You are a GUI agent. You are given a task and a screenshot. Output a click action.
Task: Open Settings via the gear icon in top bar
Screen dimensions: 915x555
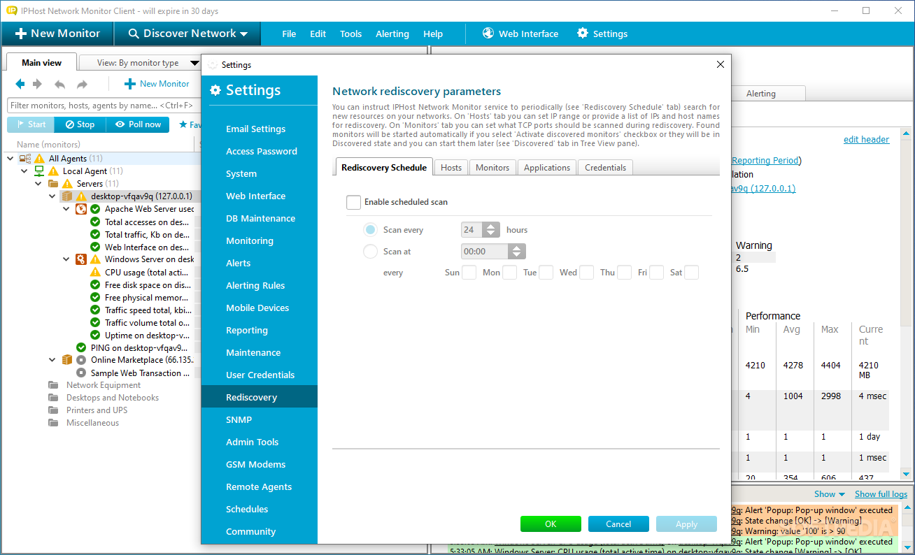(583, 33)
